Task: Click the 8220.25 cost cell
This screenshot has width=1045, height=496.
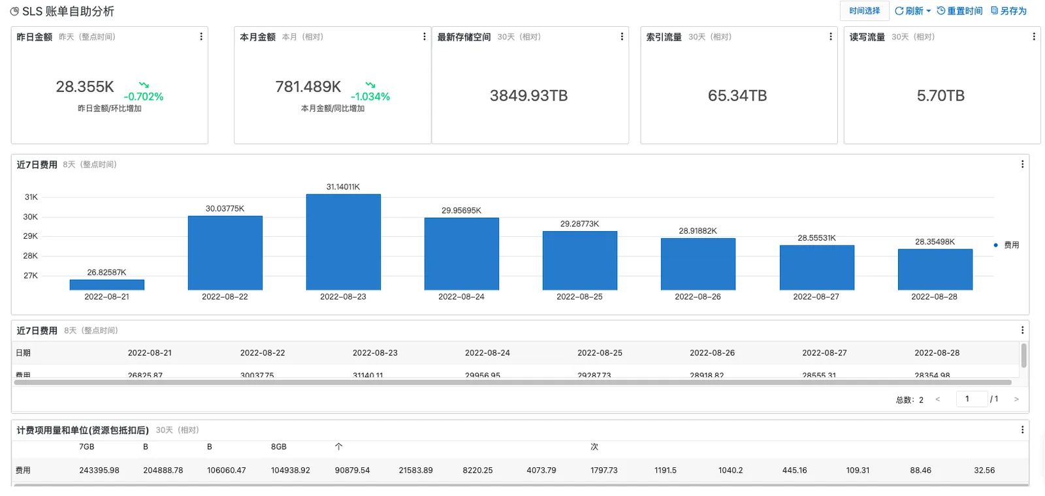Action: click(x=478, y=471)
